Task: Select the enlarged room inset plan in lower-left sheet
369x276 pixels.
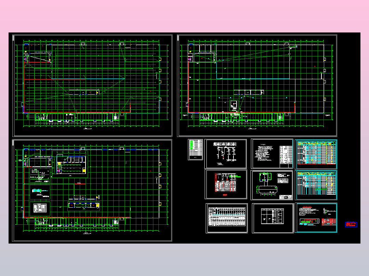Action: [70, 164]
